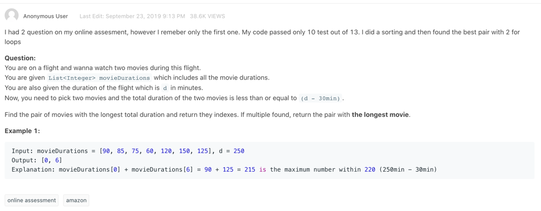This screenshot has width=541, height=211.
Task: Click the bold text the longest movie
Action: [x=380, y=115]
